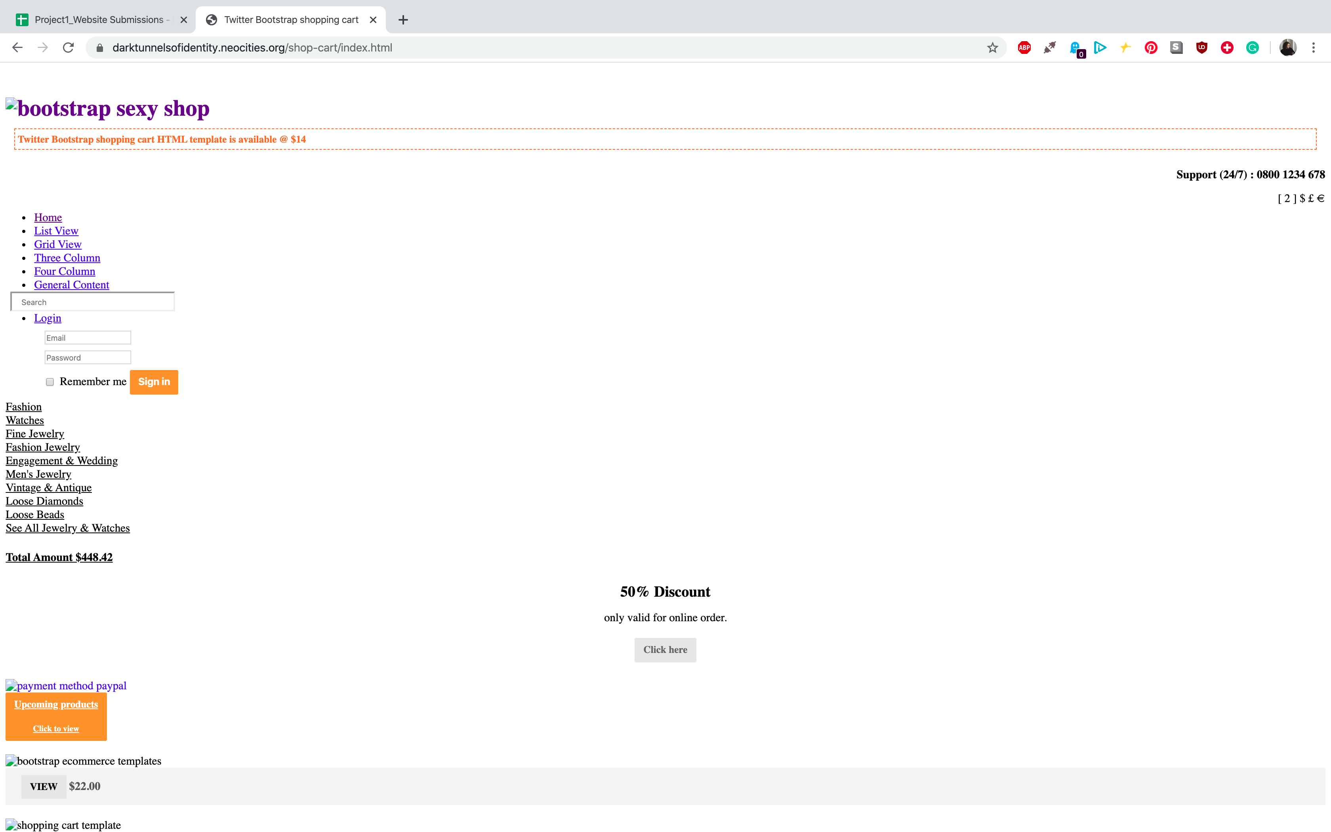The height and width of the screenshot is (832, 1331).
Task: Focus the Search input field
Action: click(92, 302)
